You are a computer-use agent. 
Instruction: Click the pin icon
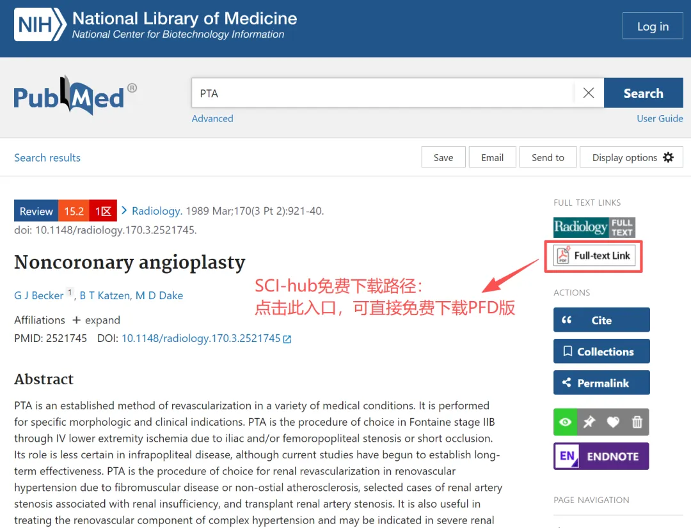(x=589, y=422)
